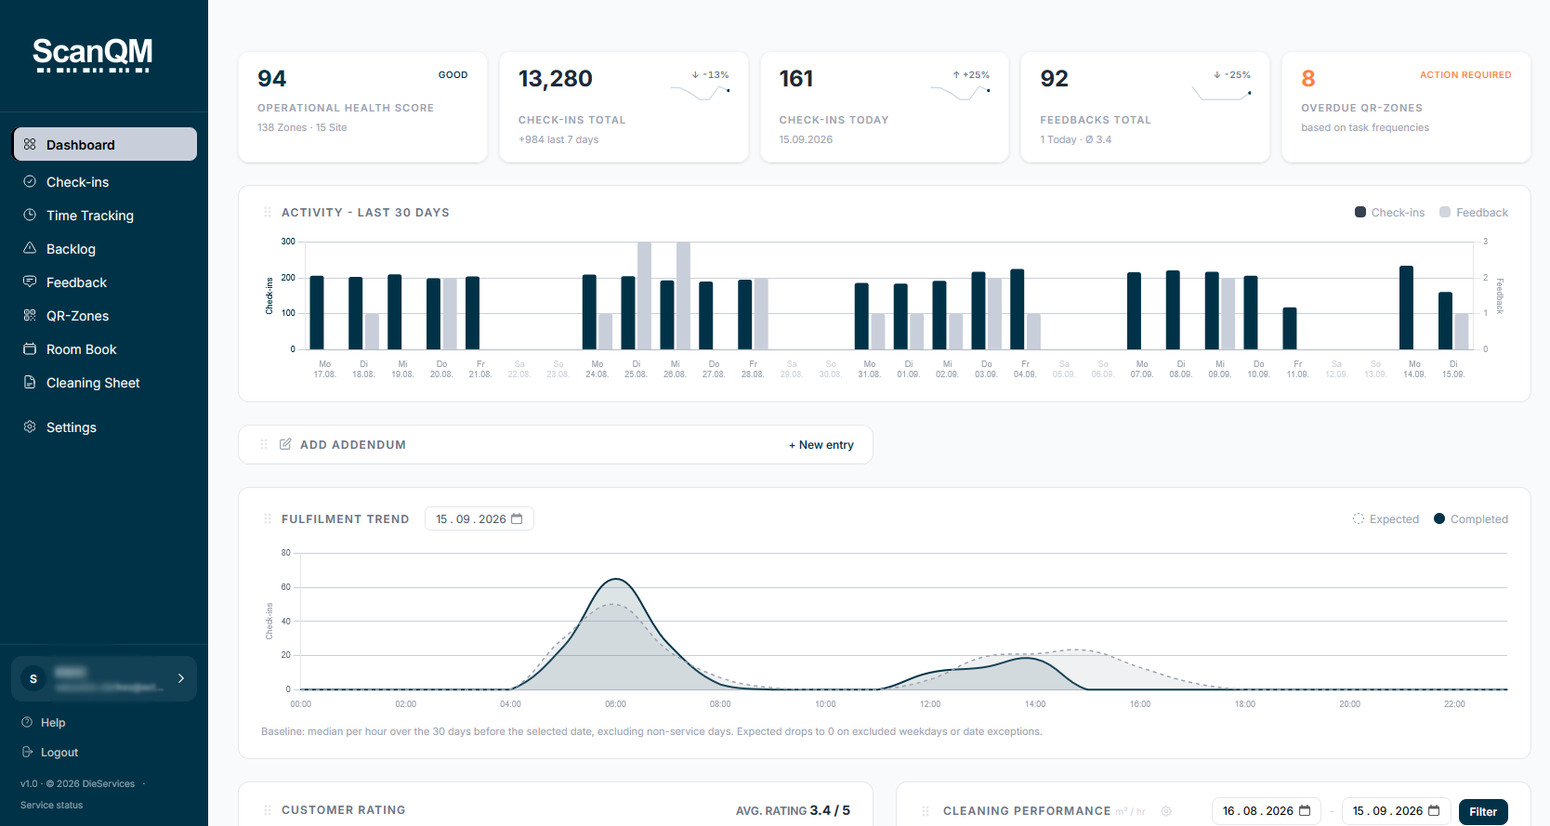Viewport: 1550px width, 826px height.
Task: Open the Fulfilment Trend date picker 15.09.2026
Action: click(479, 518)
